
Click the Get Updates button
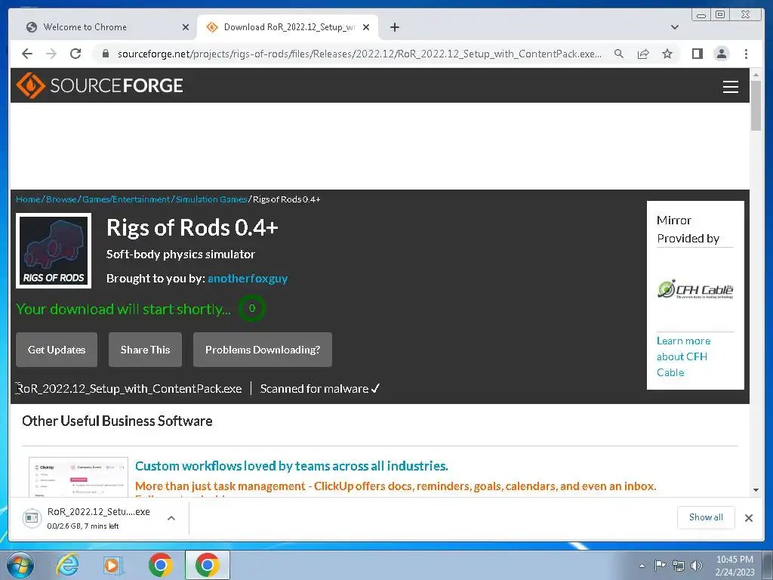[x=57, y=350]
